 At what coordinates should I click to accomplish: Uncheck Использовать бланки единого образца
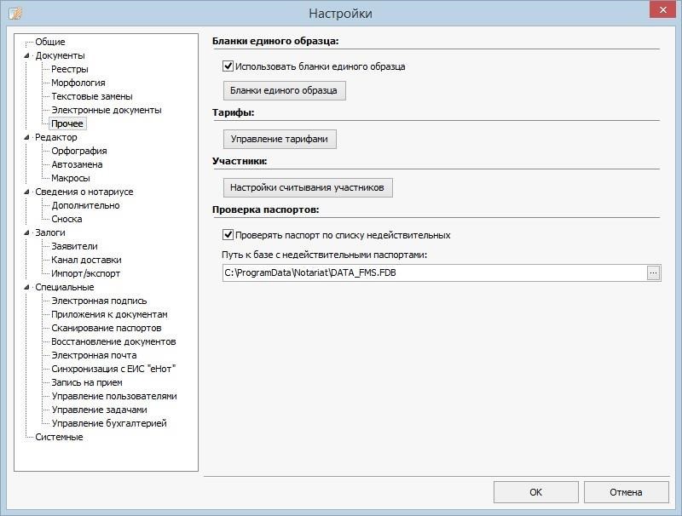coord(228,66)
